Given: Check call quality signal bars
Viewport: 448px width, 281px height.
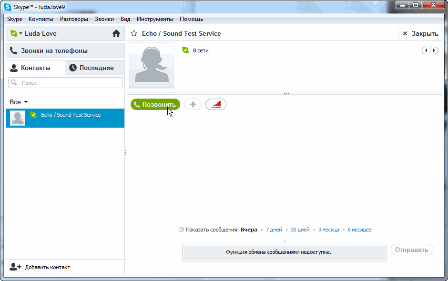Looking at the screenshot, I should 216,104.
